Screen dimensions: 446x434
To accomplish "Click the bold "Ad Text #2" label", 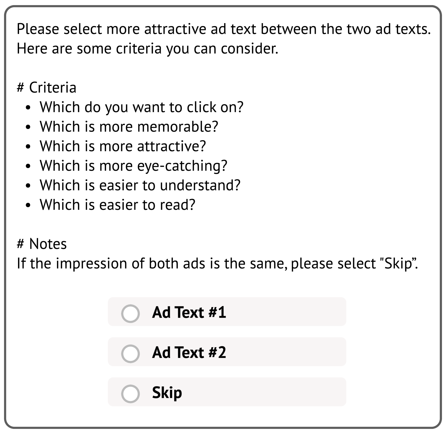I will [x=189, y=353].
